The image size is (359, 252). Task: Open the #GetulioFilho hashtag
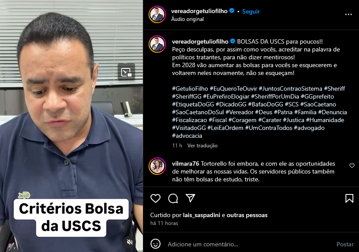pyautogui.click(x=190, y=89)
